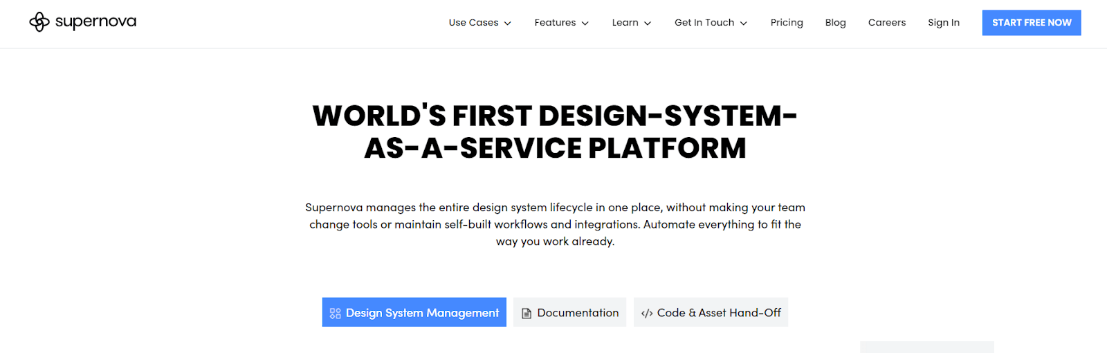Click the Sign In link
The width and height of the screenshot is (1107, 353).
pyautogui.click(x=944, y=23)
